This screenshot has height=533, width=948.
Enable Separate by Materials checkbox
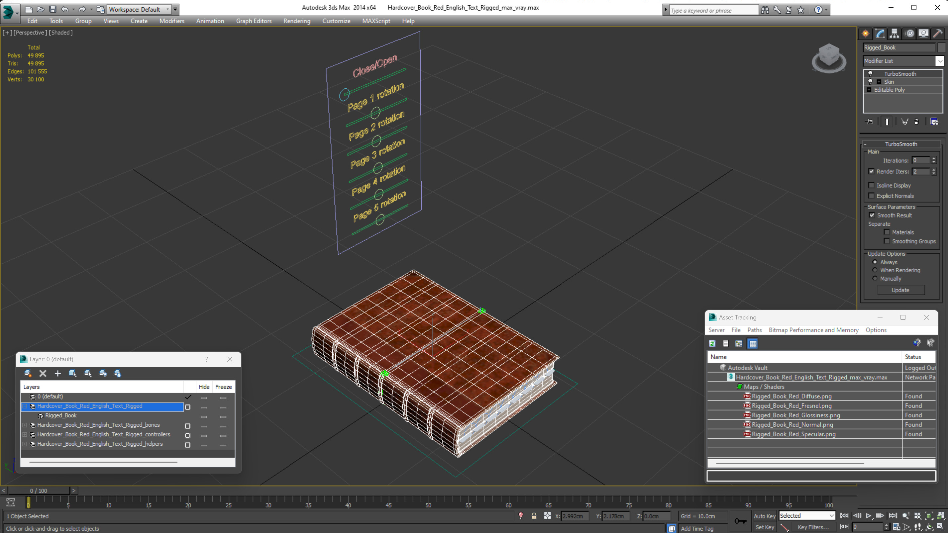click(887, 232)
